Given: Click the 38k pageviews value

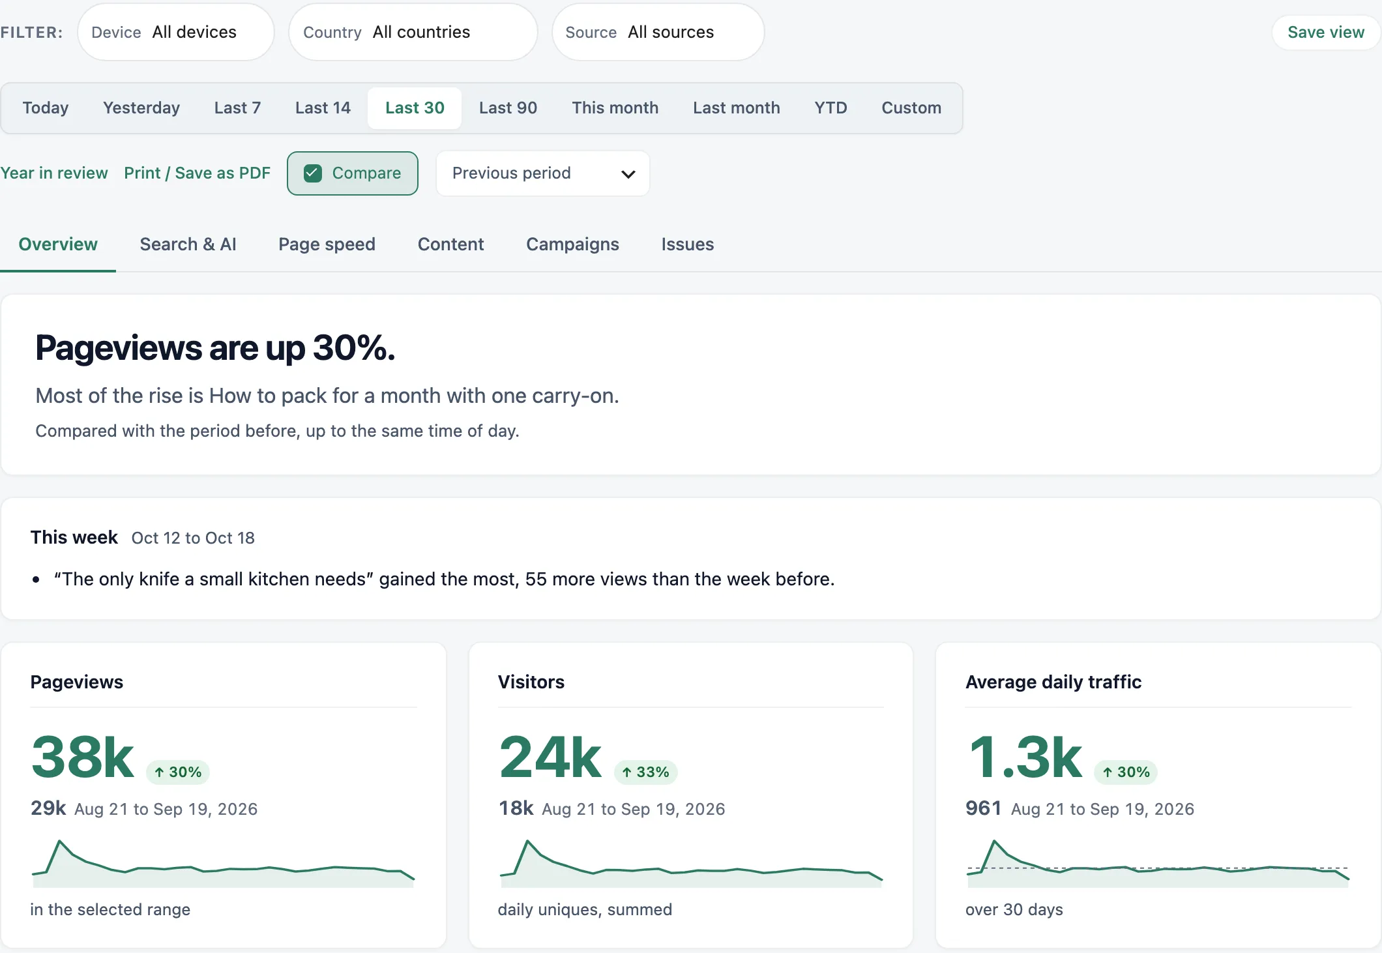Looking at the screenshot, I should coord(83,757).
